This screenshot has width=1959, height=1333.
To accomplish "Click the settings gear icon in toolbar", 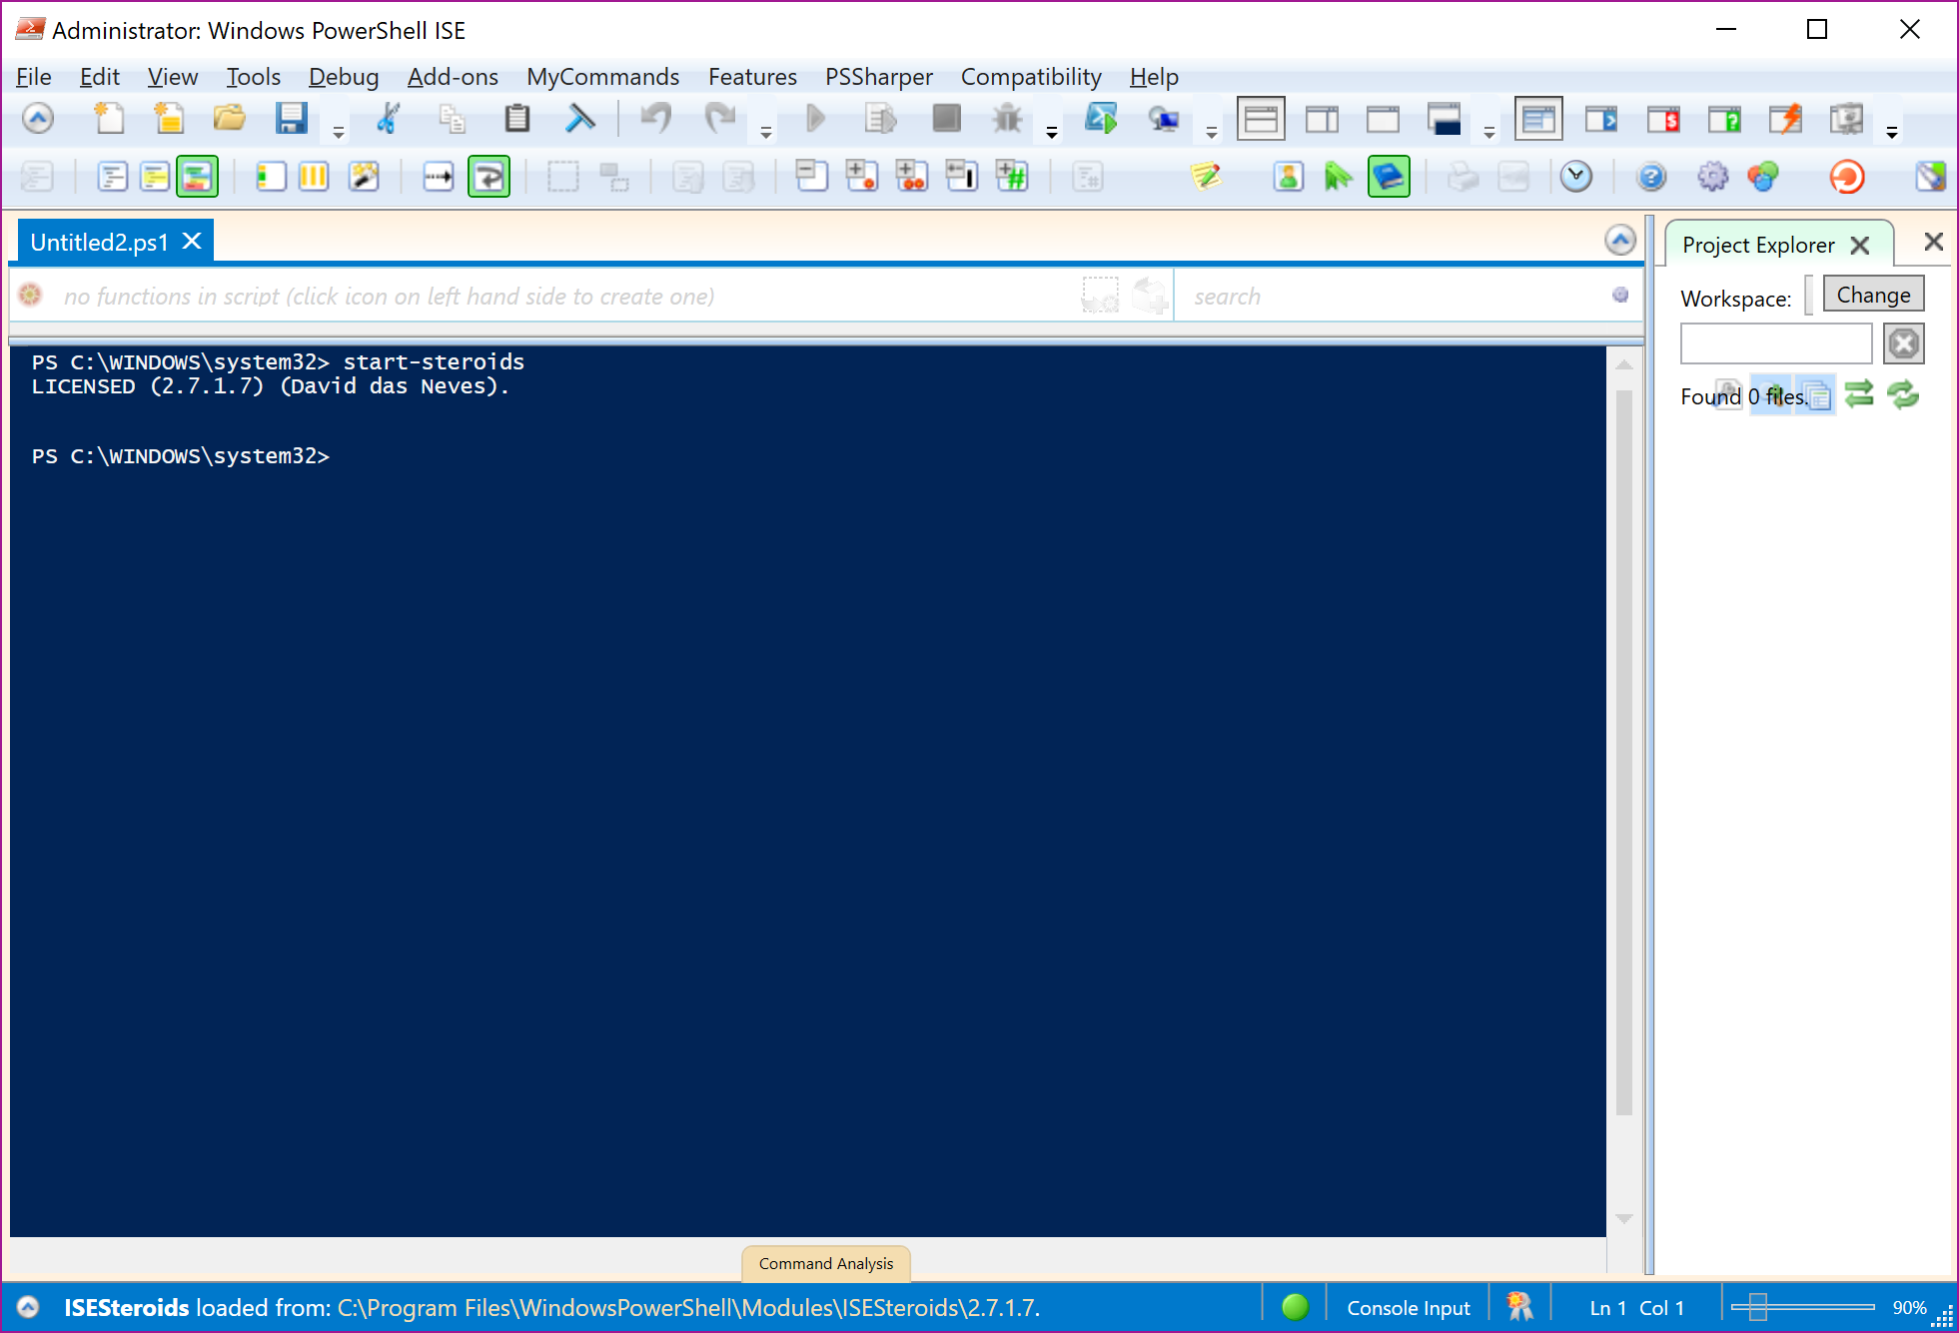I will (x=1711, y=177).
